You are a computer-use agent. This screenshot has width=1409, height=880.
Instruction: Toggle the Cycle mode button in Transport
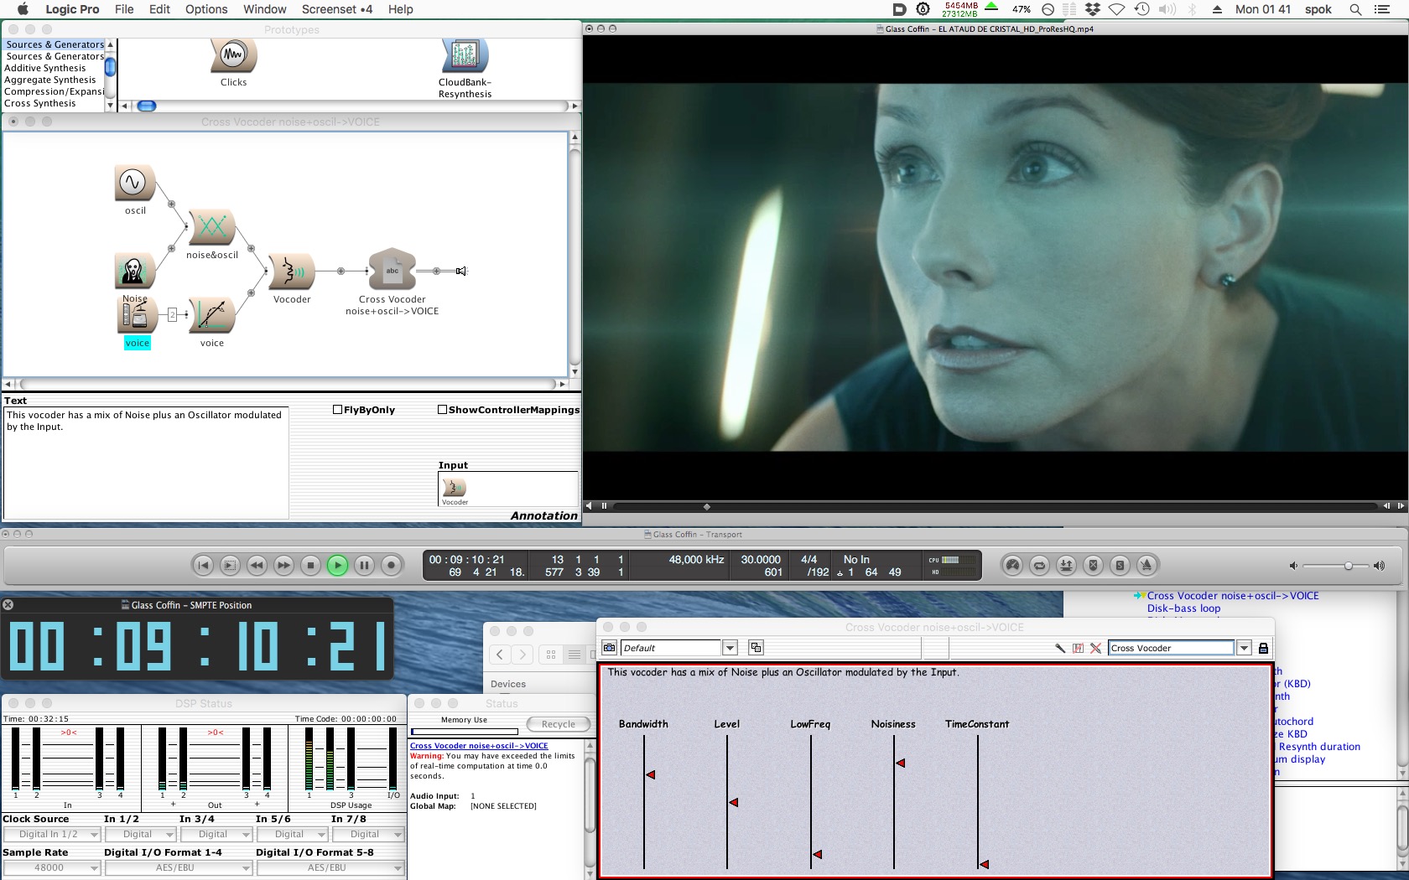(x=1039, y=565)
